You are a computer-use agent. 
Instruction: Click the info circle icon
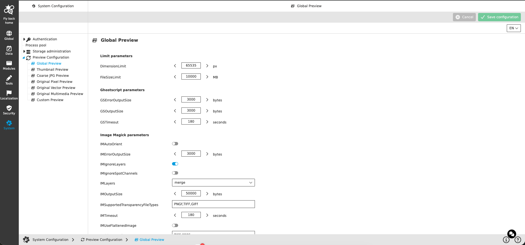pos(506,240)
